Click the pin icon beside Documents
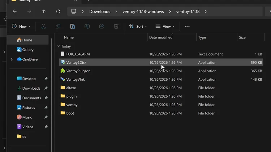This screenshot has height=152, width=271. (46, 98)
